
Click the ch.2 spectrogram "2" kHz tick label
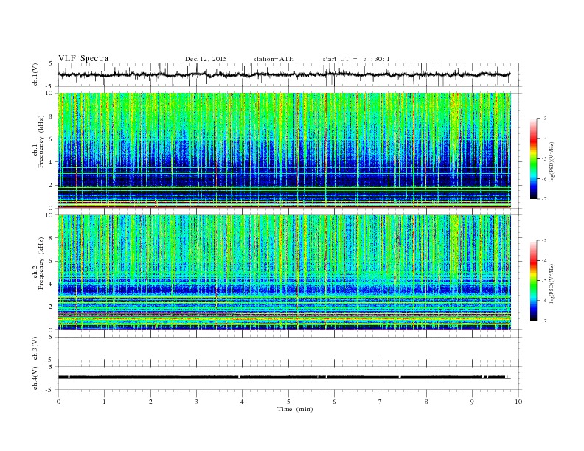[x=52, y=307]
